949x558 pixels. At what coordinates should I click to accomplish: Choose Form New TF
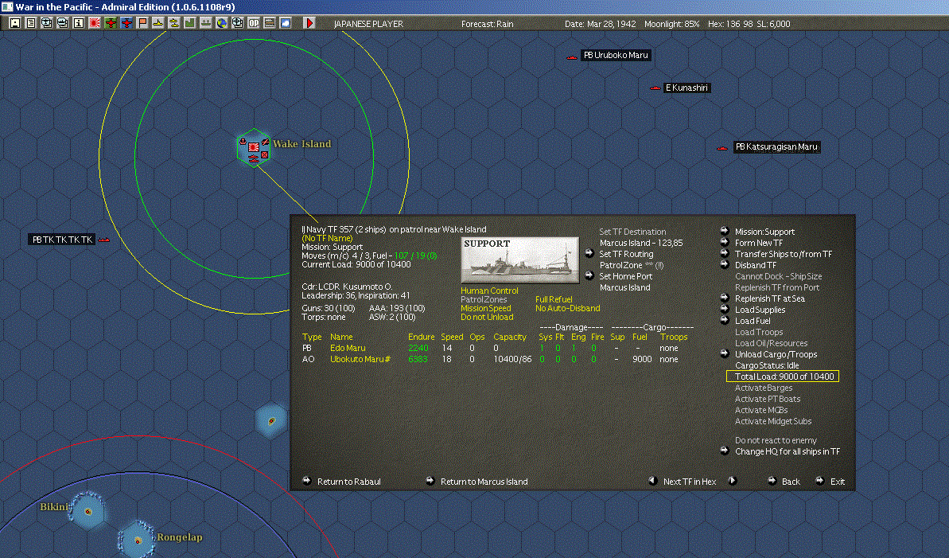[758, 243]
